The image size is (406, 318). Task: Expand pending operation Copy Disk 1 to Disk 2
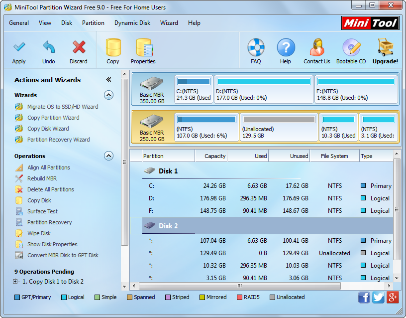point(15,282)
